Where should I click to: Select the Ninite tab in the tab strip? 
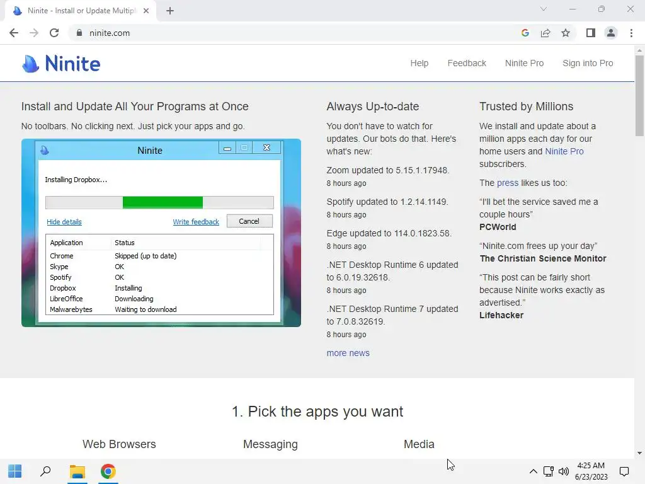pyautogui.click(x=80, y=11)
